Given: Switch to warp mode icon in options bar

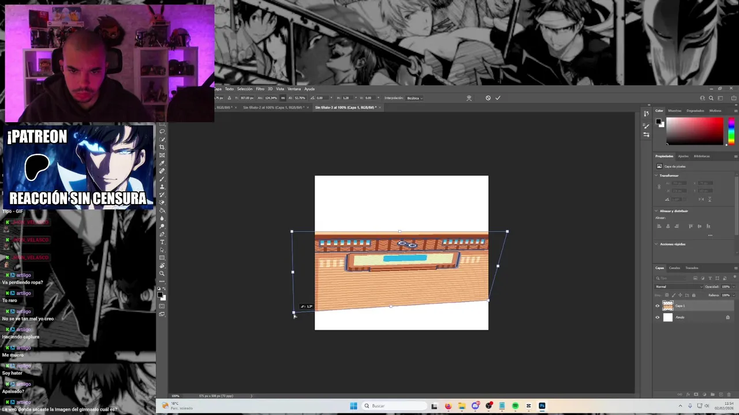Looking at the screenshot, I should pyautogui.click(x=469, y=98).
